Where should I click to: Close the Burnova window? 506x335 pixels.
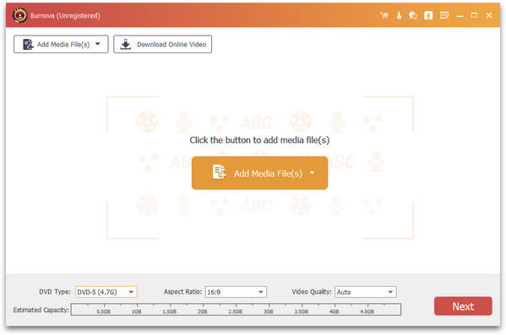489,15
